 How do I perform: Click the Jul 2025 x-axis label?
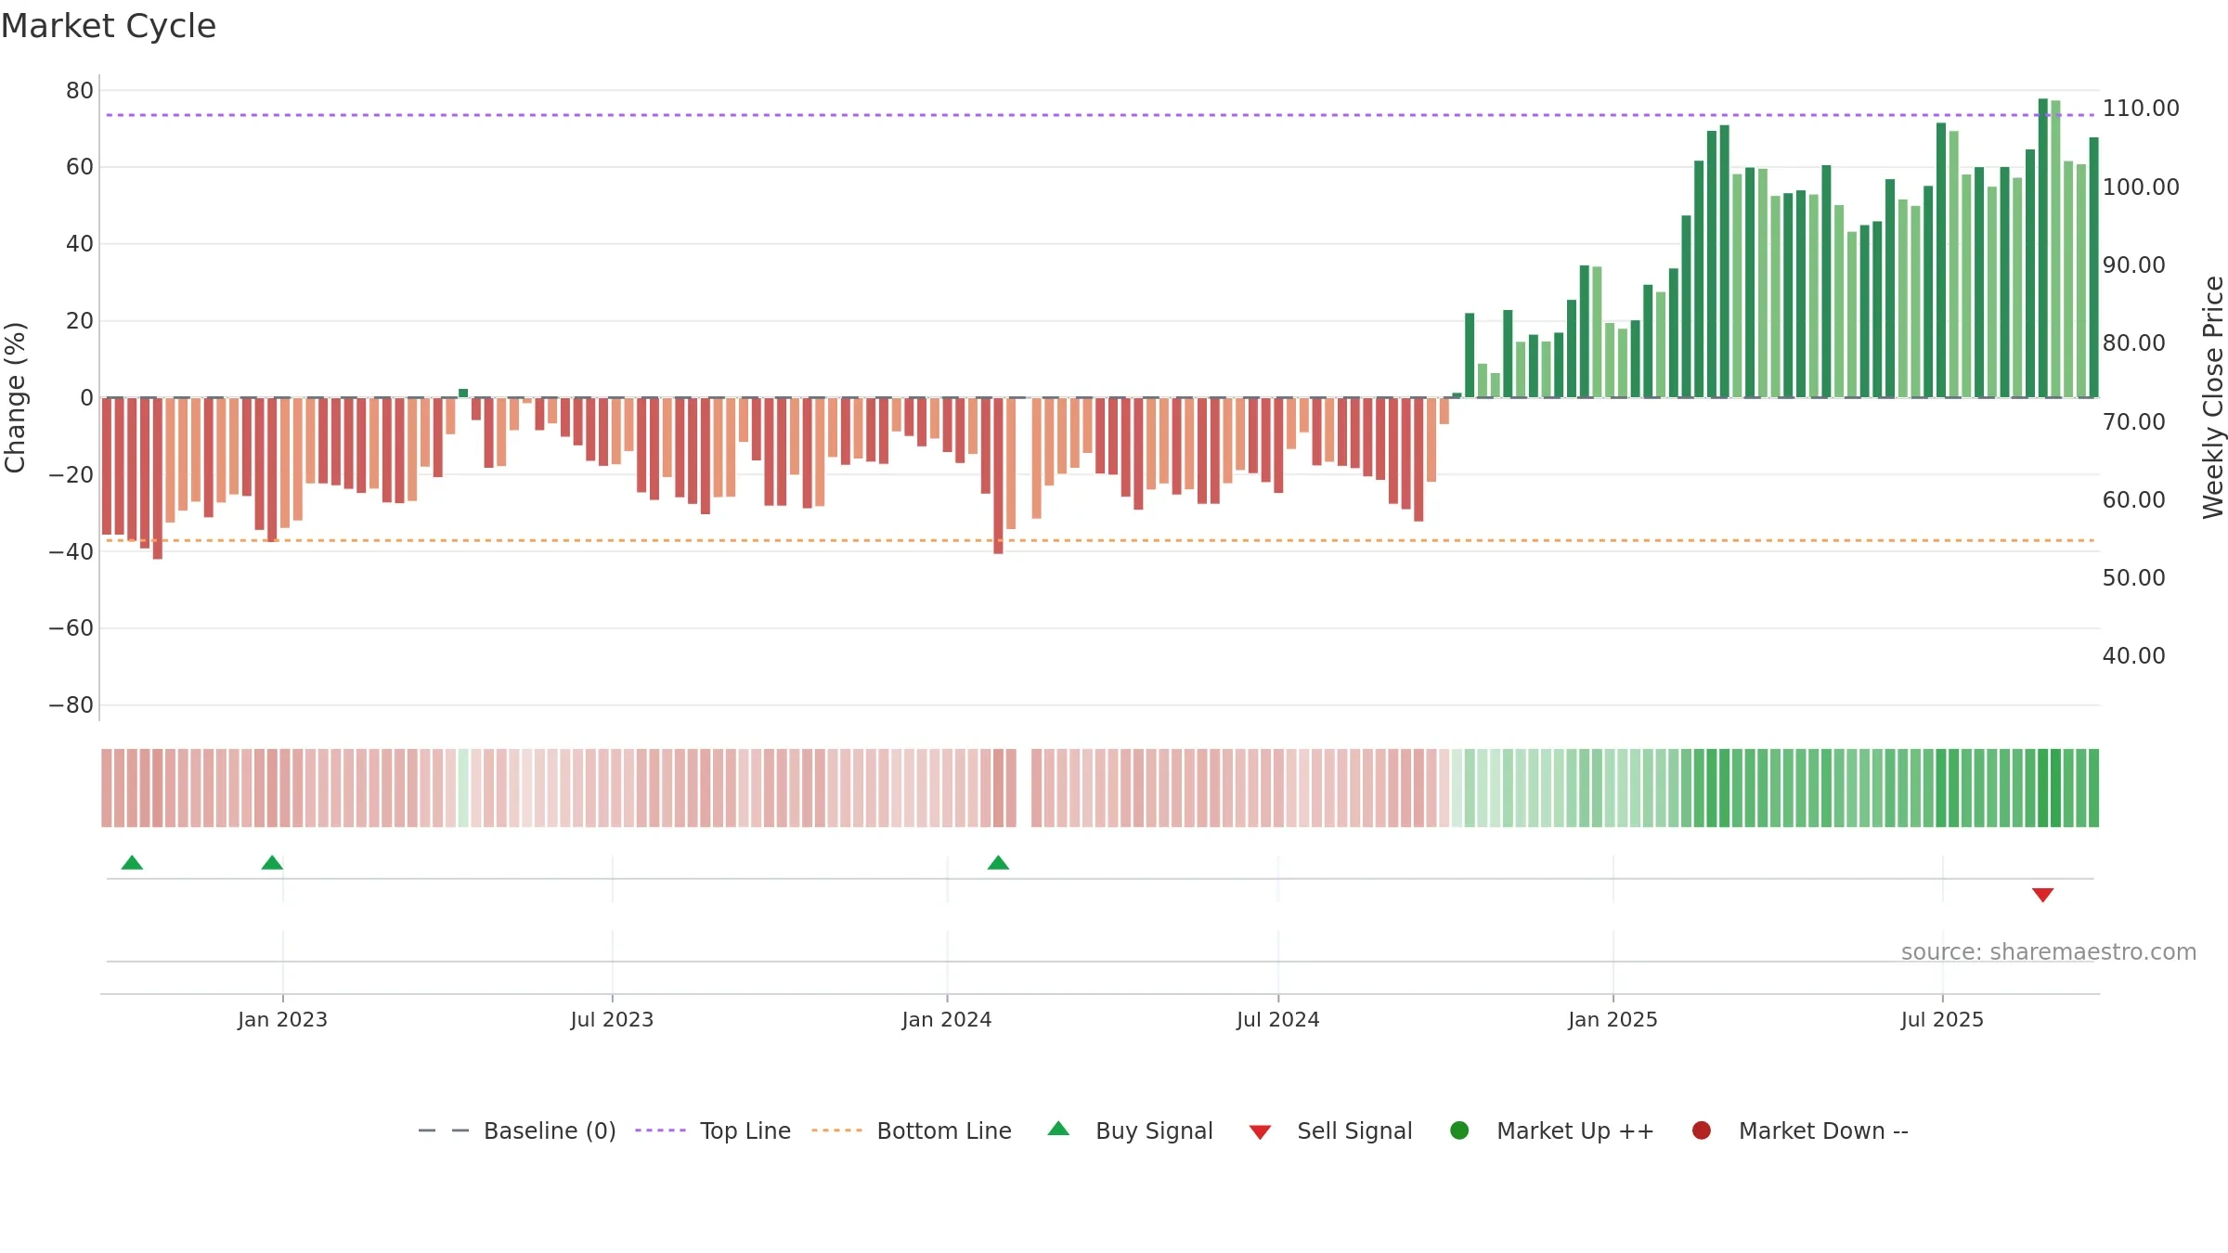1942,1020
